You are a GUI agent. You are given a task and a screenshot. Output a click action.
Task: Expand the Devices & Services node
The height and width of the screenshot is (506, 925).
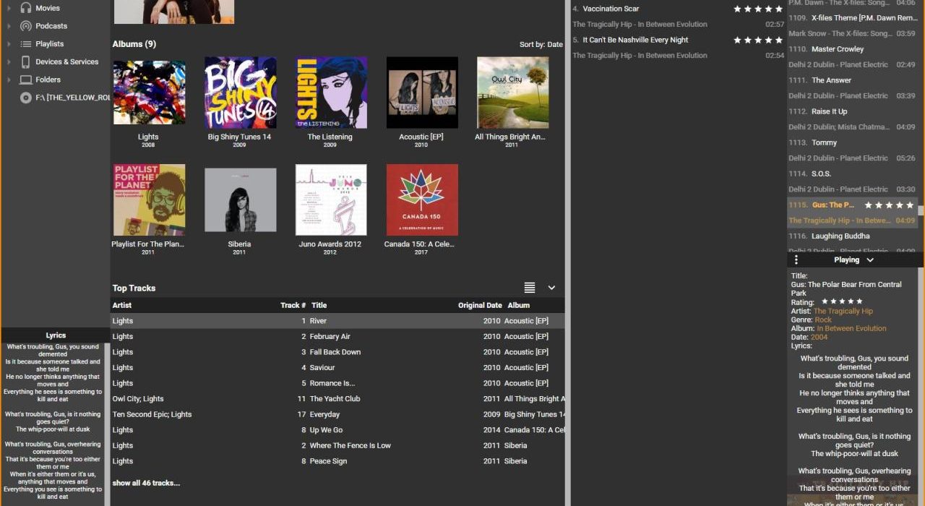9,62
